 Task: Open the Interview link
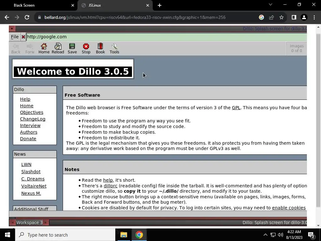(30, 126)
